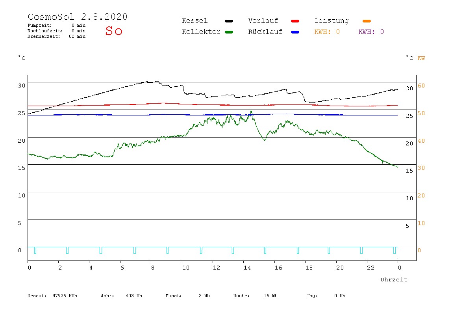452x320 pixels.
Task: Click the cyan pulse marker just after hour 2
Action: [67, 250]
